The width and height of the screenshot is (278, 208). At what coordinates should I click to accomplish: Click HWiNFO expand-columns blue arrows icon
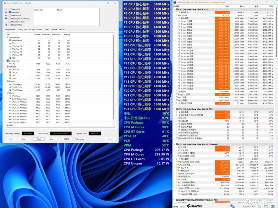[176, 206]
